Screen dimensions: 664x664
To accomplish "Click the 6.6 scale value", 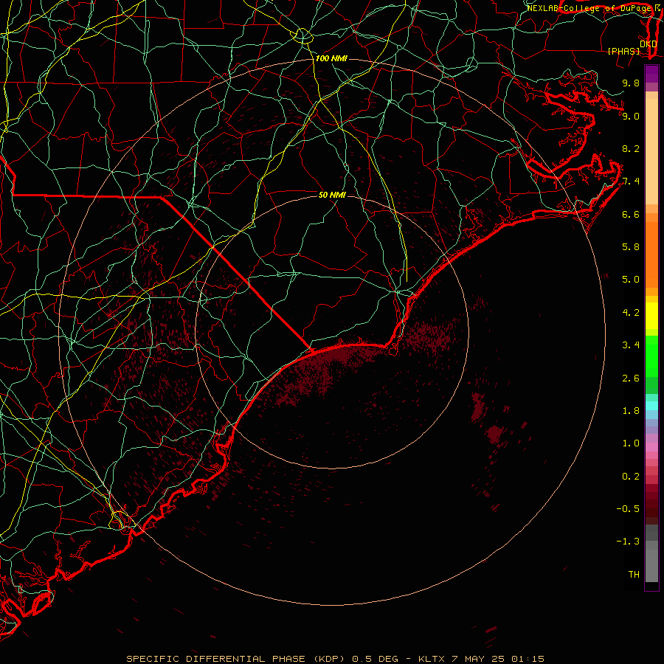I will click(631, 214).
